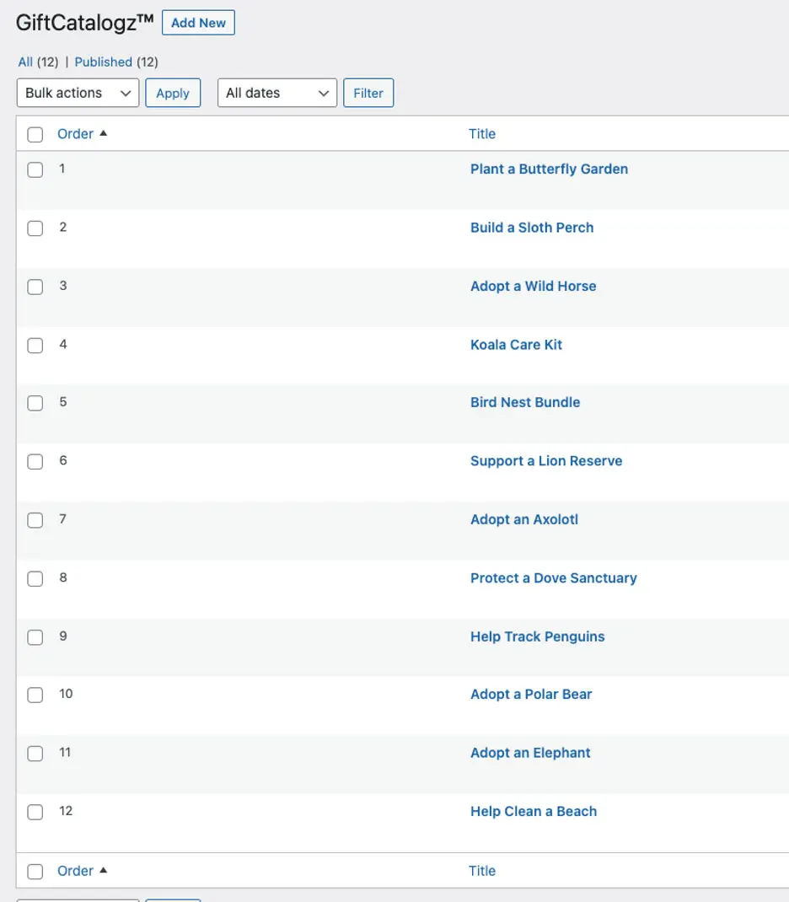The image size is (789, 902).
Task: Click the Add New button
Action: point(198,23)
